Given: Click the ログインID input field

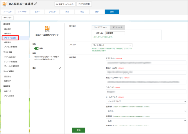Looking at the screenshot, I should [146, 92].
